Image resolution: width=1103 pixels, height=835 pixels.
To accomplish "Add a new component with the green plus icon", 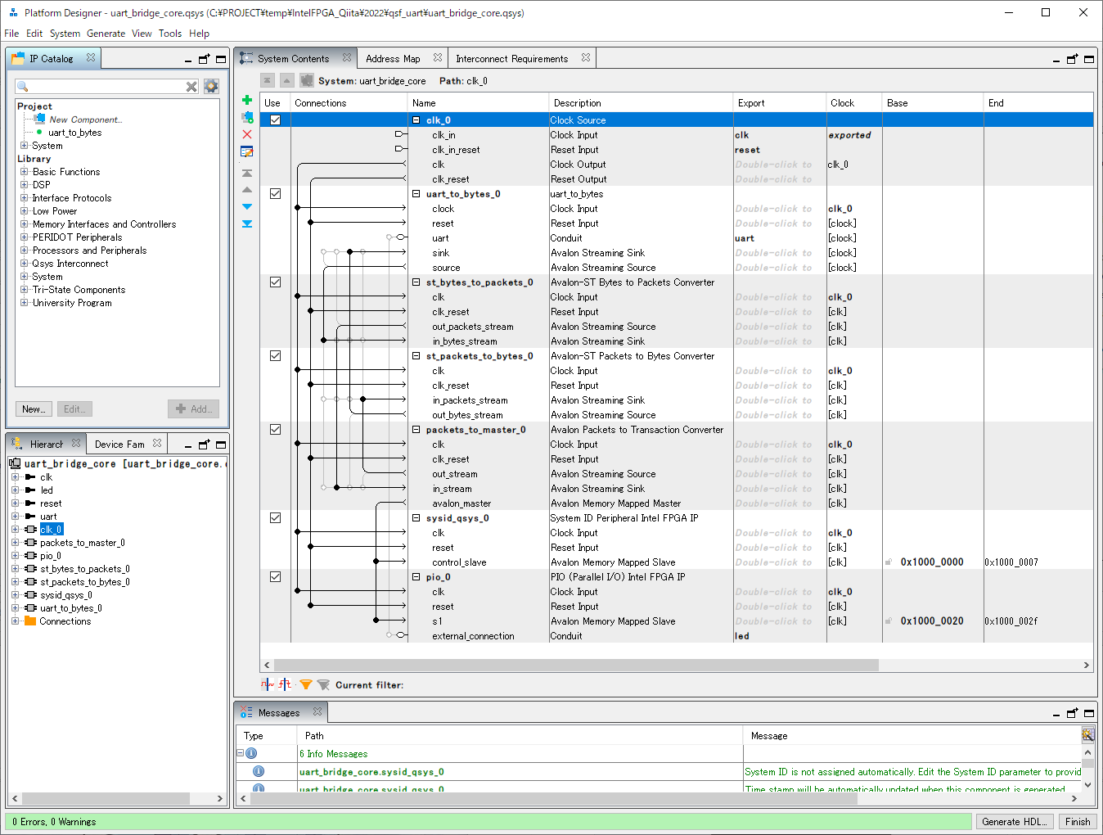I will [246, 99].
